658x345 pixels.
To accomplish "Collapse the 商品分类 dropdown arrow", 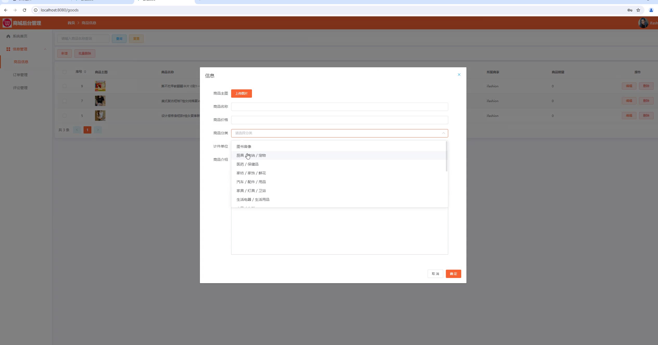I will 443,133.
